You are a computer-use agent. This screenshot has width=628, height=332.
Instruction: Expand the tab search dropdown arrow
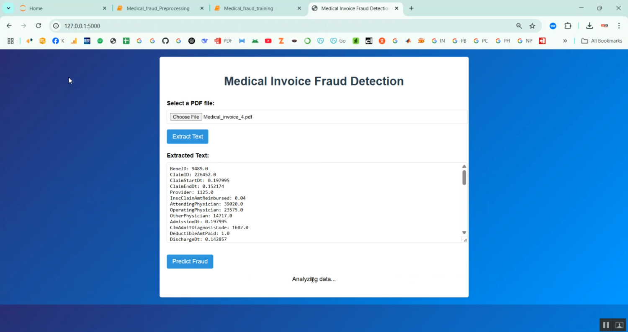[x=8, y=8]
